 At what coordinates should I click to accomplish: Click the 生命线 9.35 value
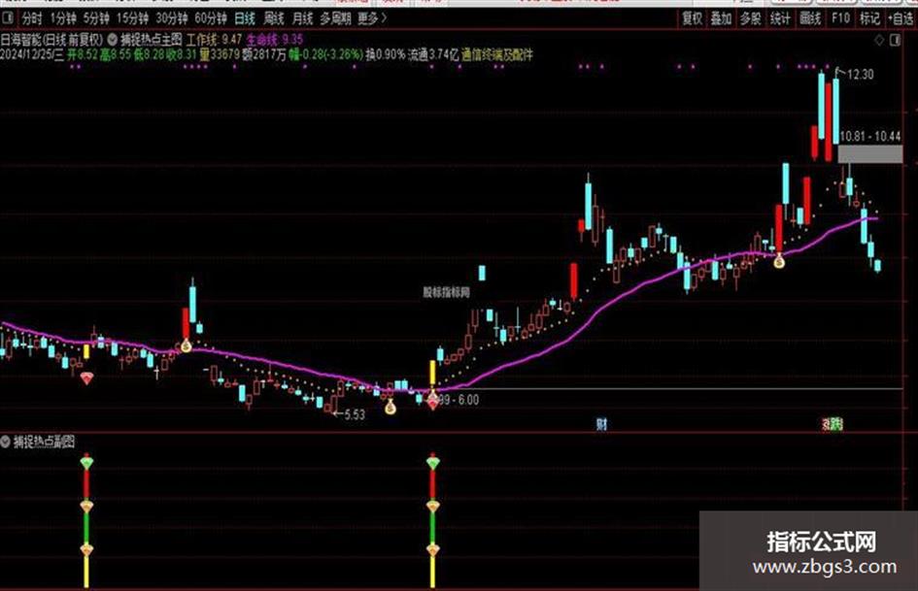coord(275,40)
